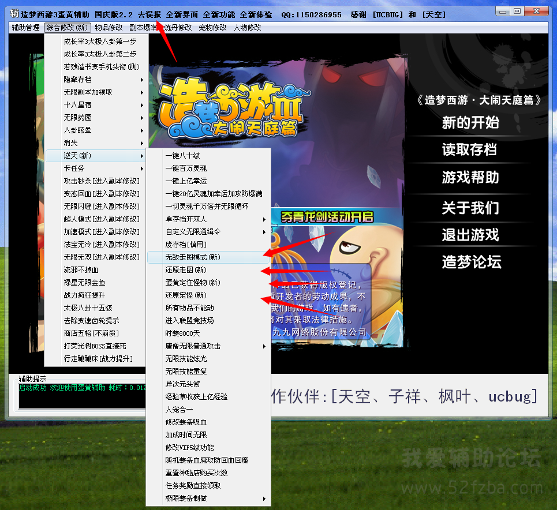Choose 禄星无限金鱼 menu entry
Viewport: 557px width, 510px height.
click(95, 283)
